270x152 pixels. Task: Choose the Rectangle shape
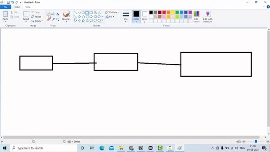(x=87, y=13)
